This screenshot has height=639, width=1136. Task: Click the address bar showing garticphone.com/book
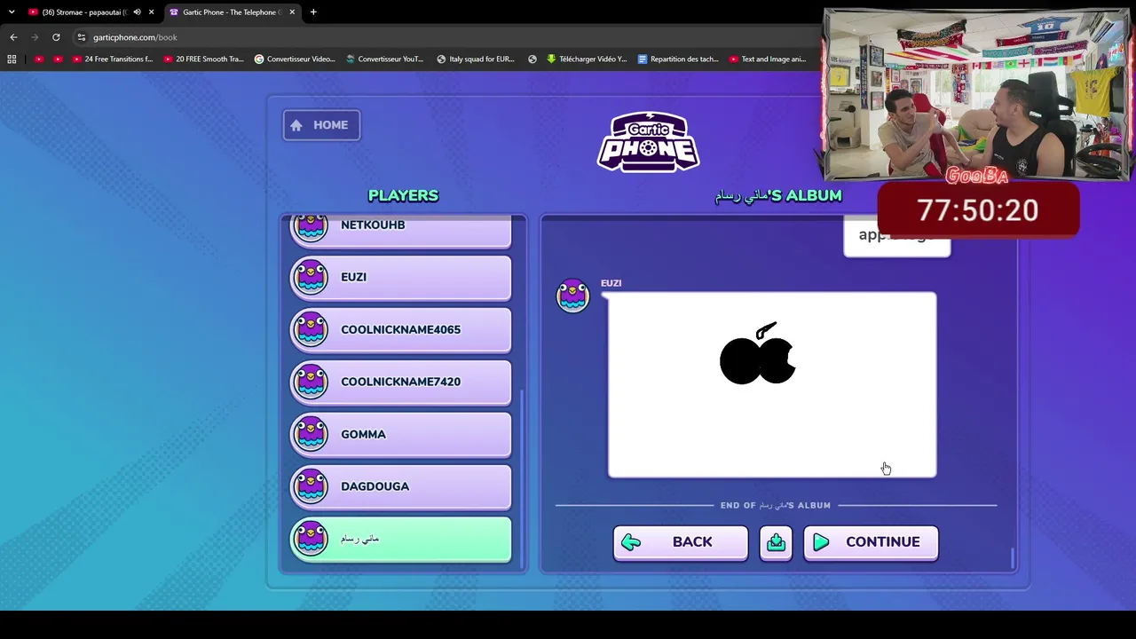[x=444, y=37]
